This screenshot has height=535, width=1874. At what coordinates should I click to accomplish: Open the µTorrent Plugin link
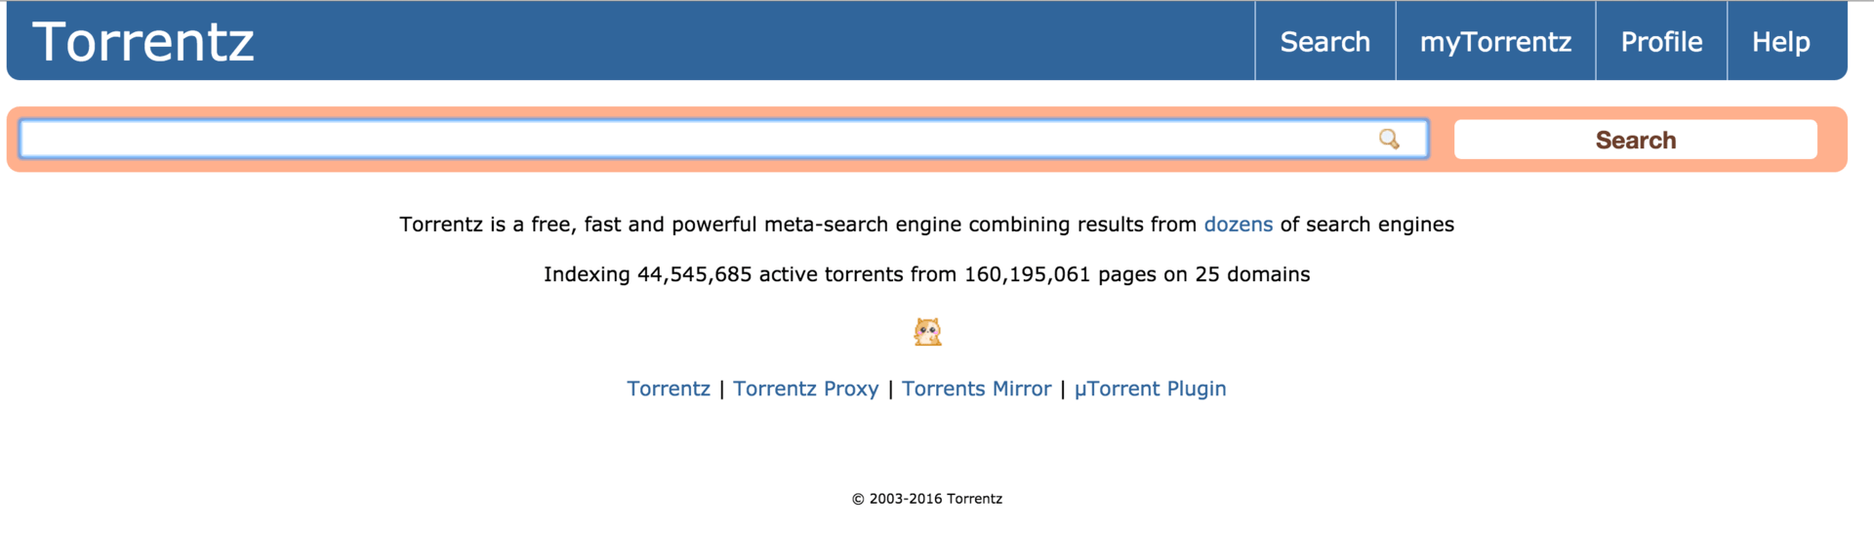click(1150, 389)
